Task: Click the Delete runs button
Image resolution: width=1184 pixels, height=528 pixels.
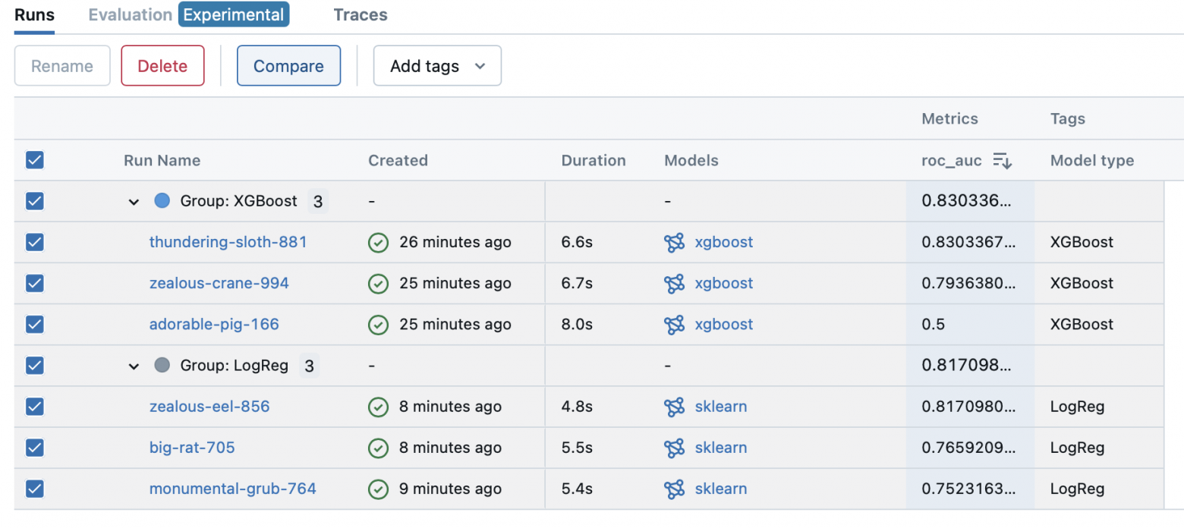Action: point(162,66)
